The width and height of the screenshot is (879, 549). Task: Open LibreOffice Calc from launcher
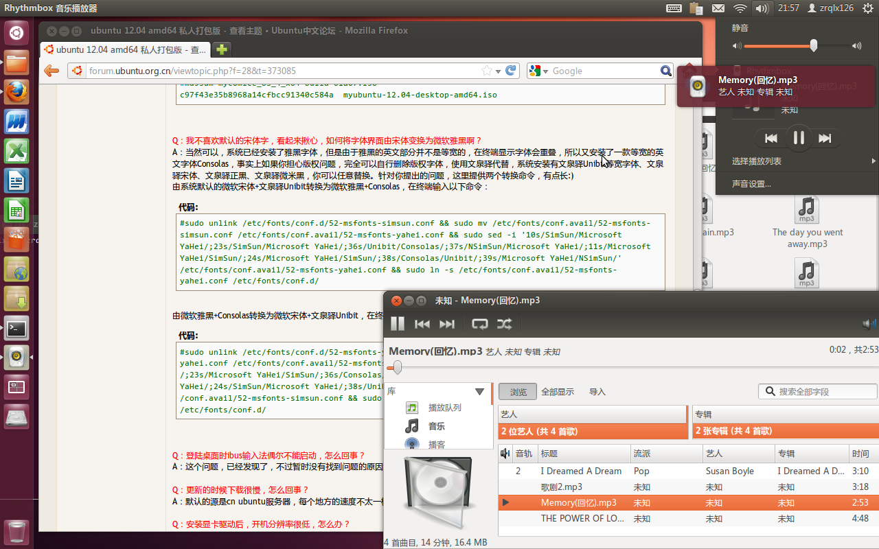[16, 210]
